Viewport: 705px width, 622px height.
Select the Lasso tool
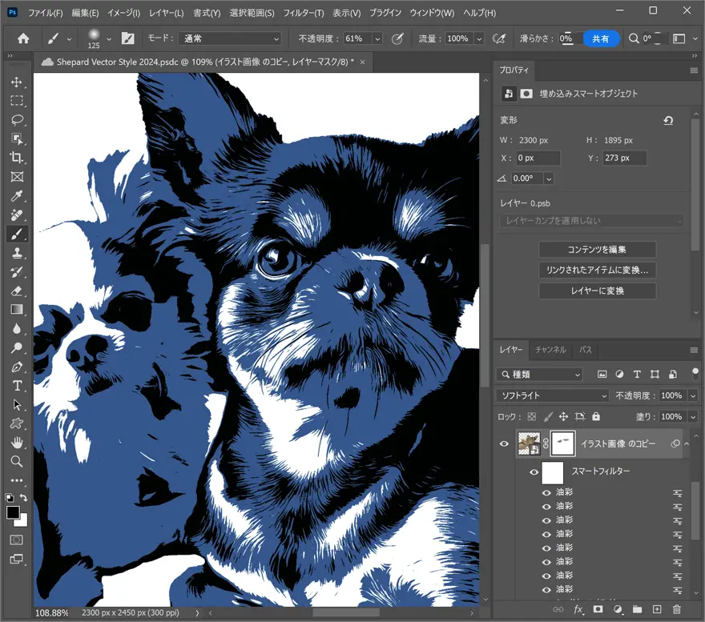17,120
